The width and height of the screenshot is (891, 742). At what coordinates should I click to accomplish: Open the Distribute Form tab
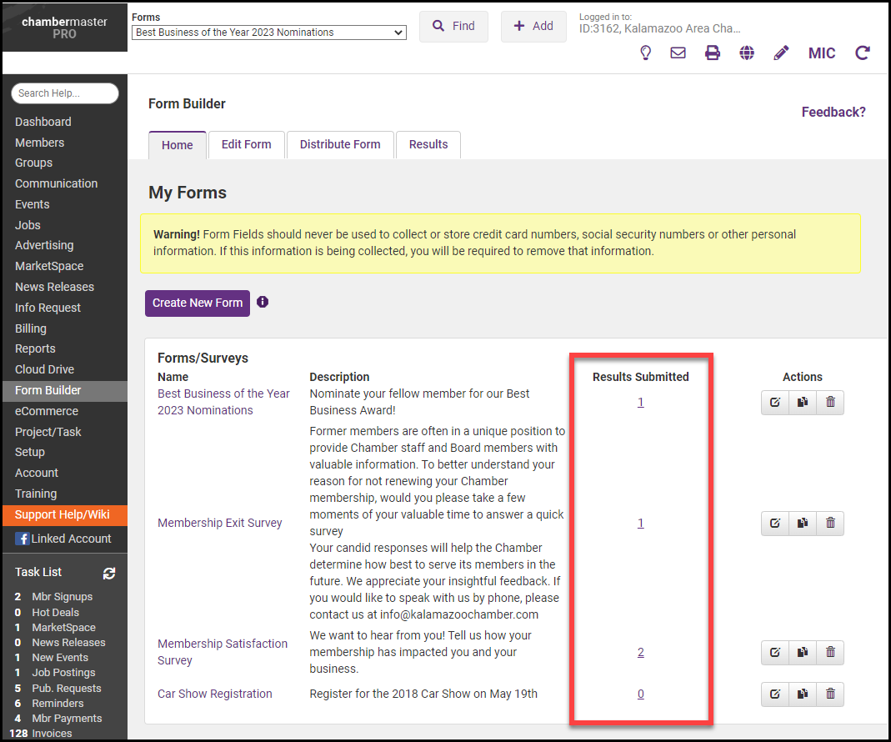click(340, 144)
